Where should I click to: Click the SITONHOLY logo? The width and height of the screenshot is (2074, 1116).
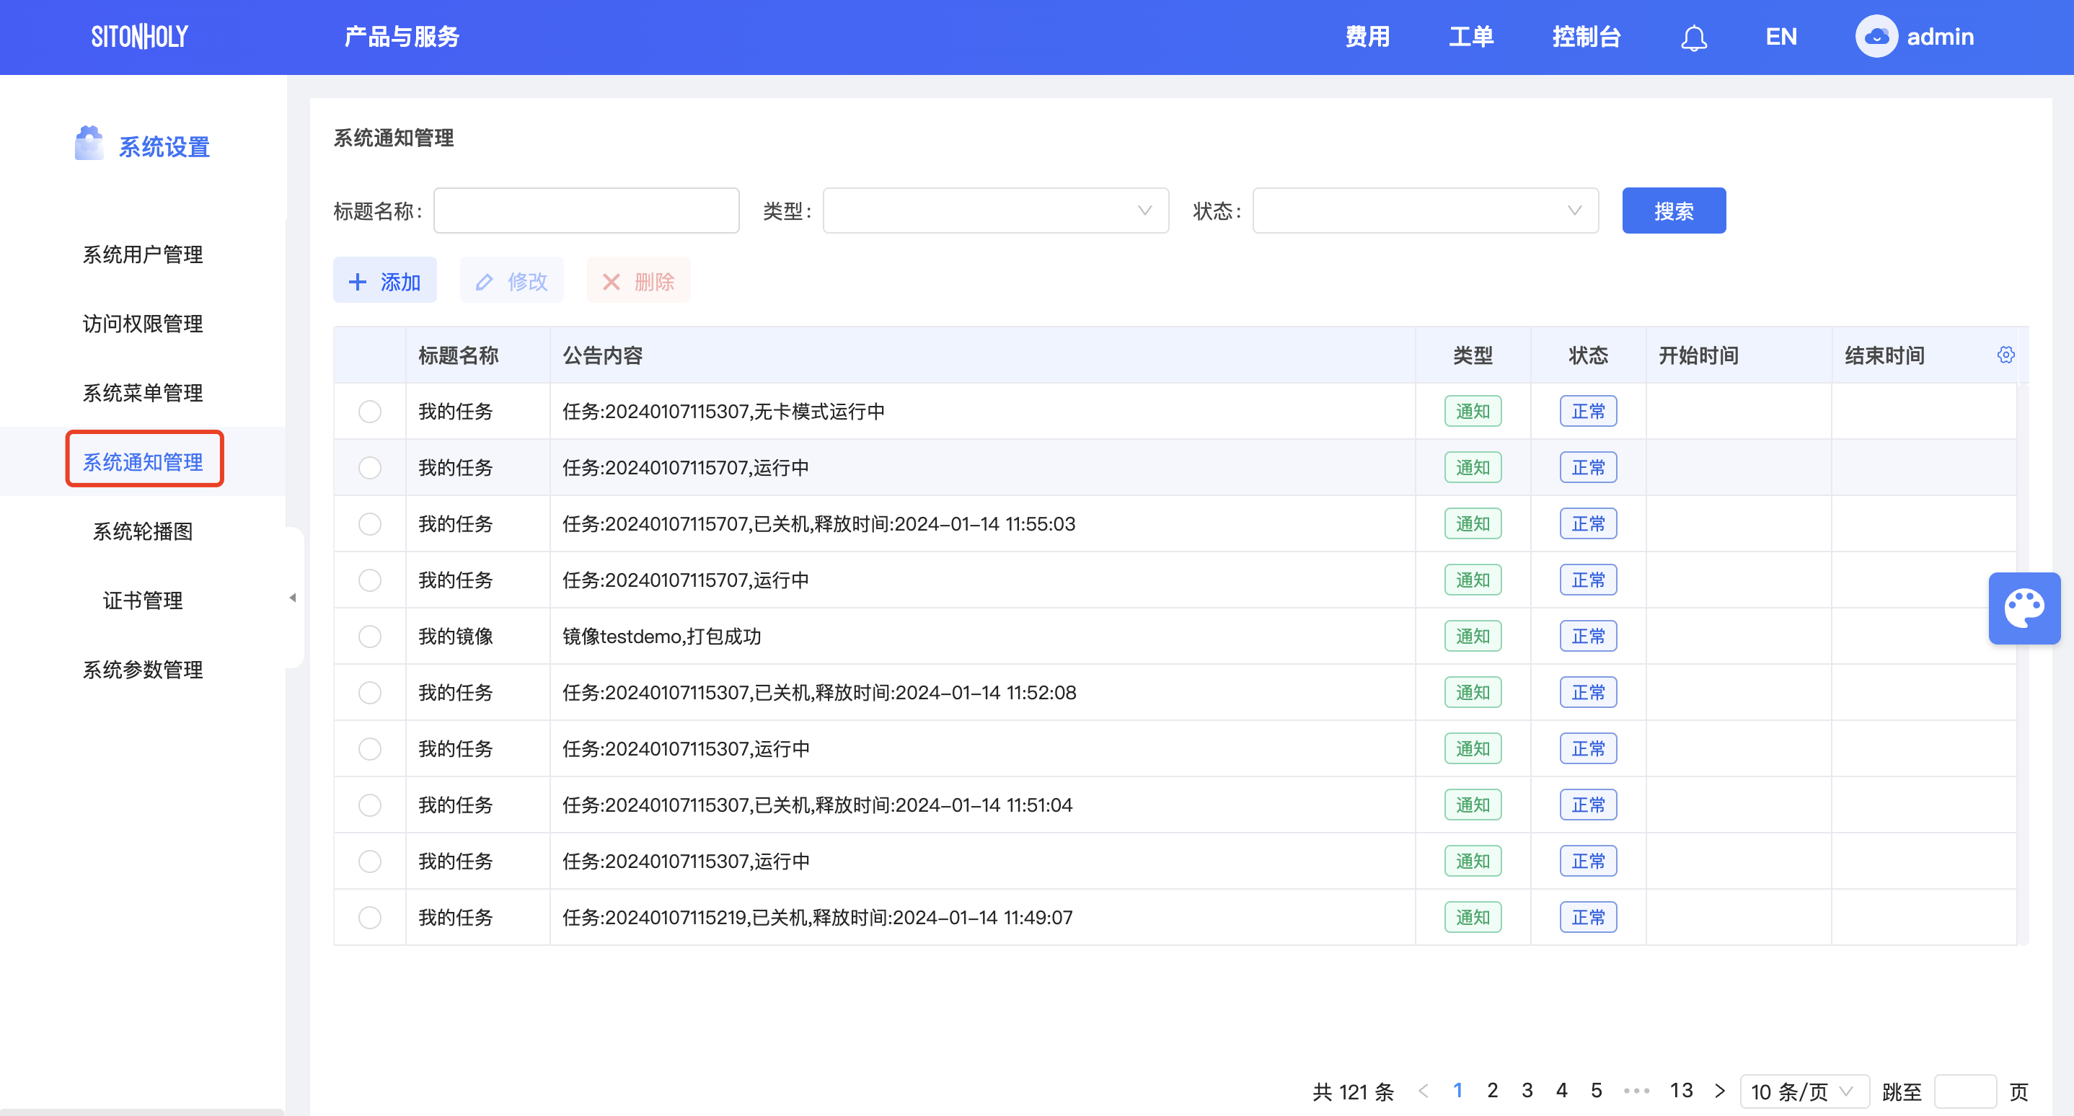coord(139,37)
